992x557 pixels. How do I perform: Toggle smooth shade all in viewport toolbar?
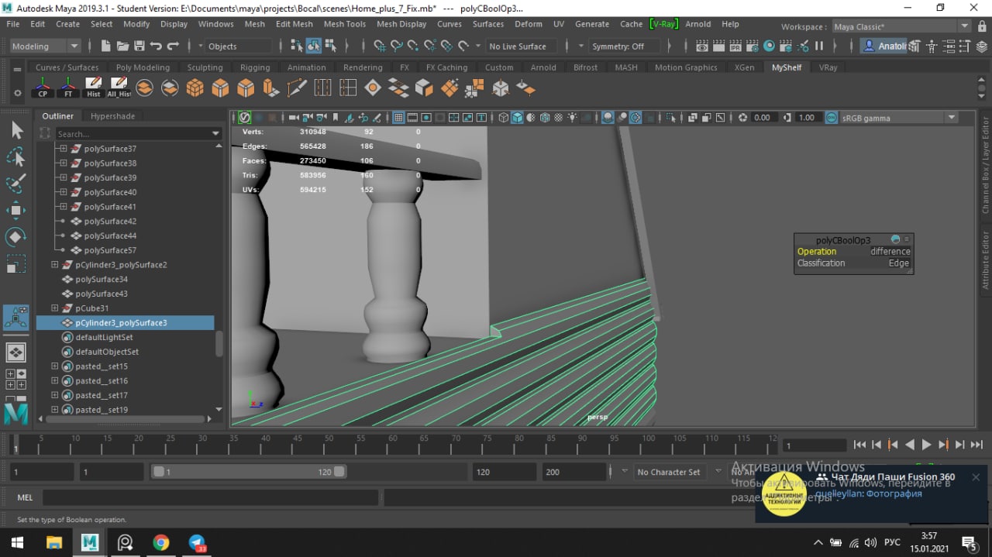pos(518,118)
